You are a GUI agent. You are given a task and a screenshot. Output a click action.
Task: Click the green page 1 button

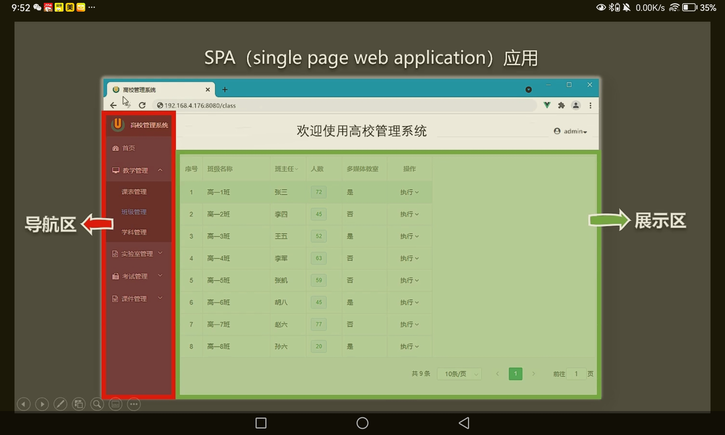click(515, 374)
